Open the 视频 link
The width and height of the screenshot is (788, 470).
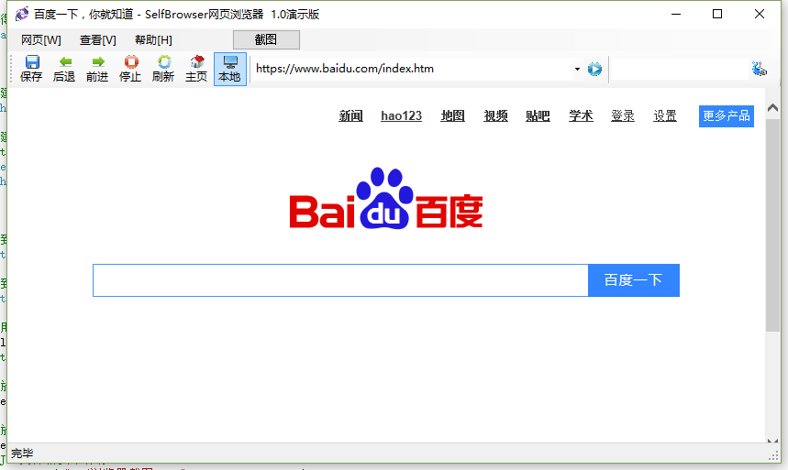pos(495,116)
